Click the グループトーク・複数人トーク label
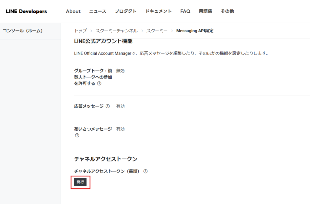The height and width of the screenshot is (204, 310). coord(93,77)
